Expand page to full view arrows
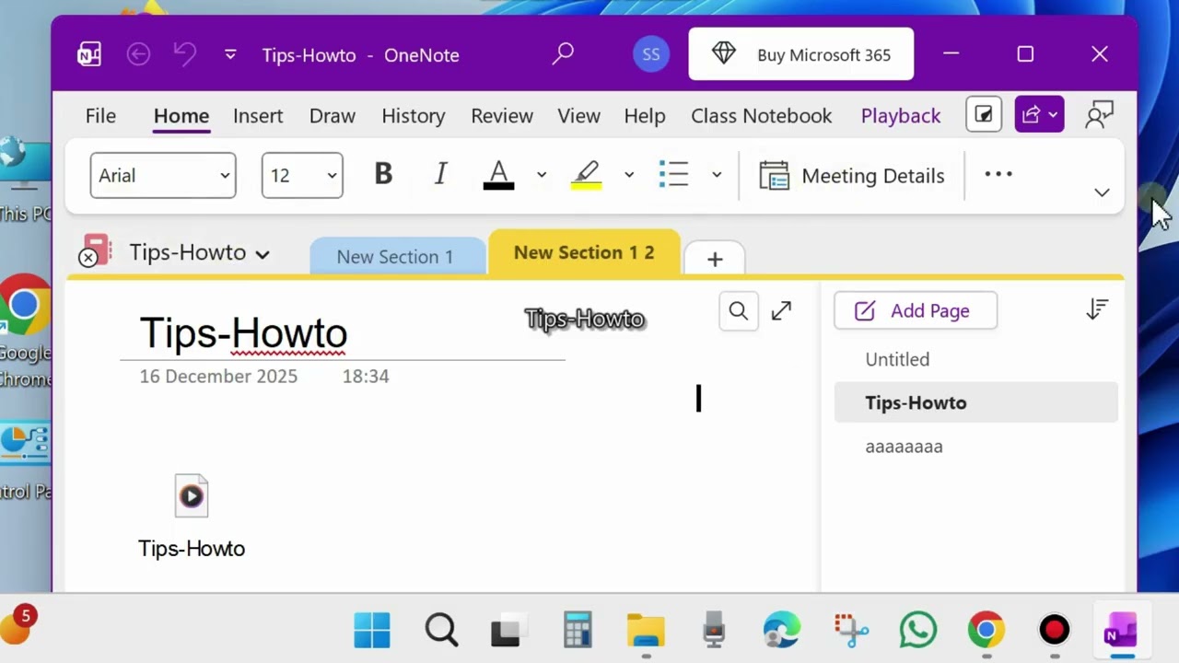Image resolution: width=1179 pixels, height=663 pixels. point(781,310)
